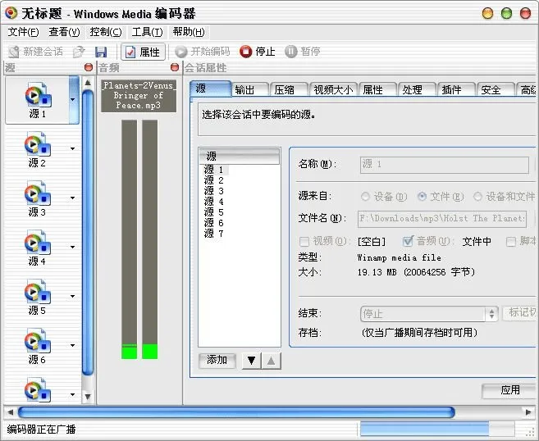The width and height of the screenshot is (539, 441).
Task: Click the 应用 button
Action: 510,390
